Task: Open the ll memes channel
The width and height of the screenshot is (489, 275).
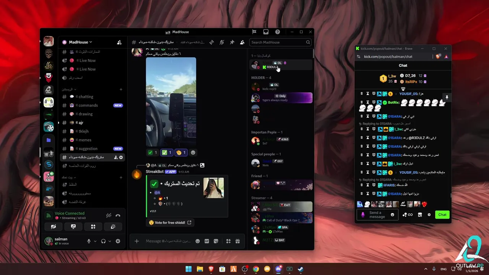Action: coord(92,140)
